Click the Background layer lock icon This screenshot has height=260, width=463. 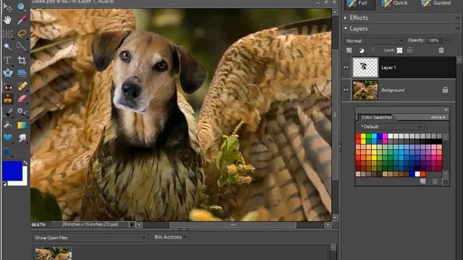(x=445, y=90)
